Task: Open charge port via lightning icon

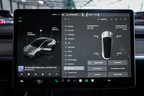Action: pos(58,42)
